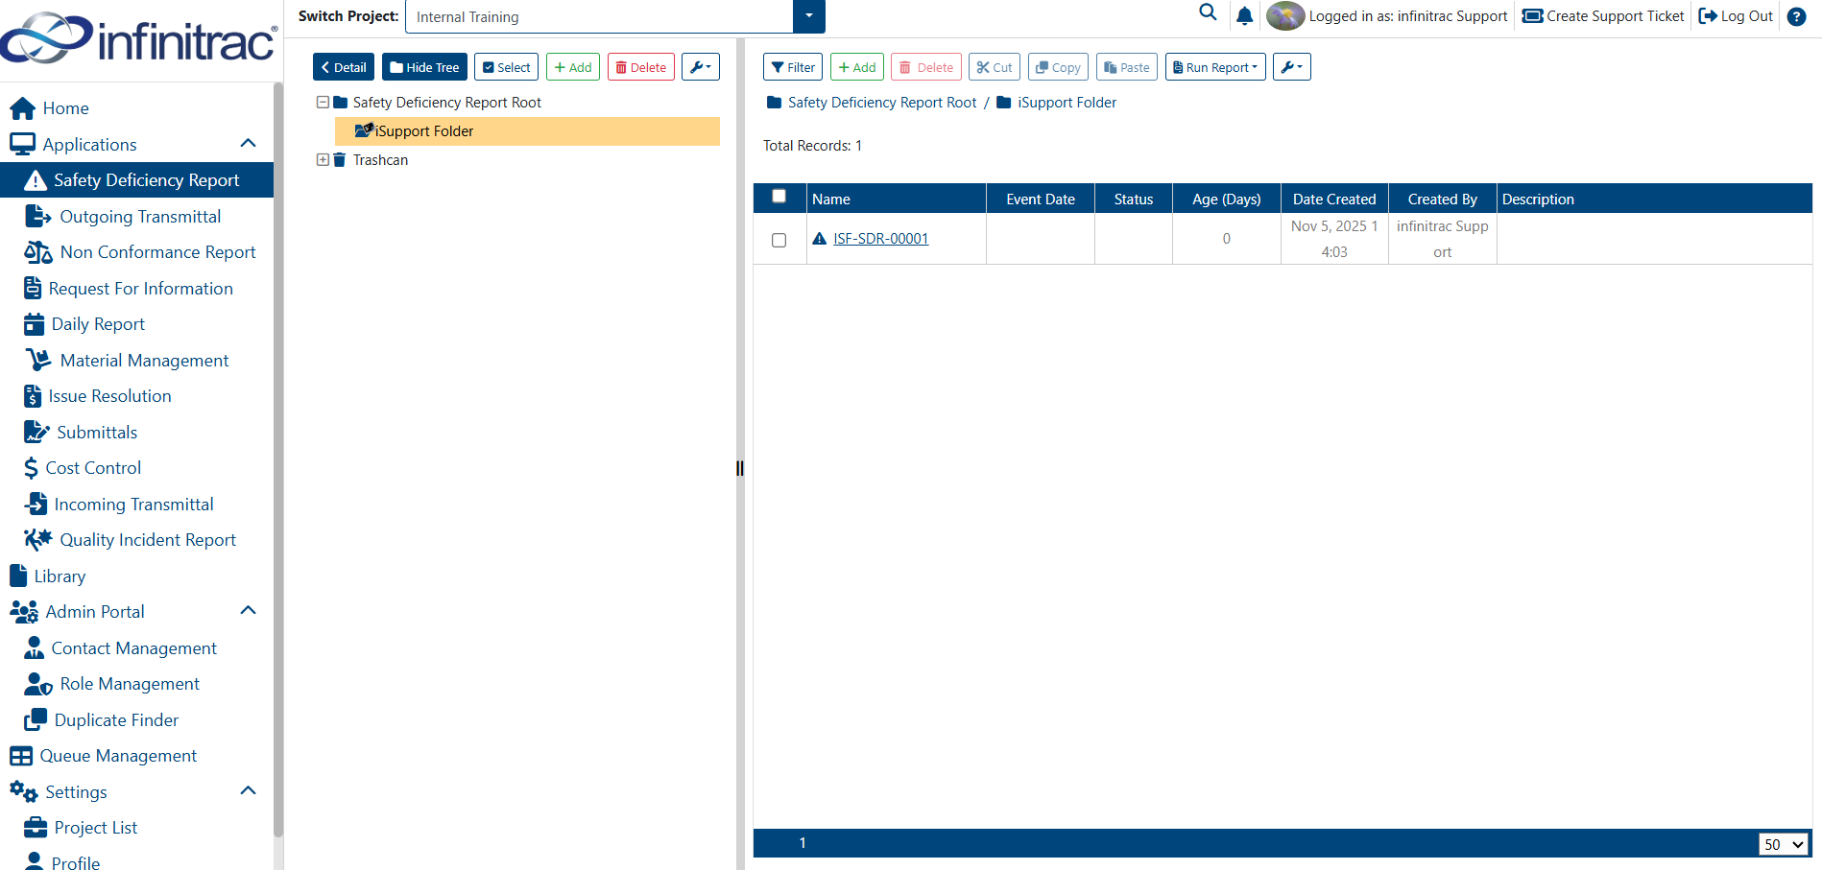Image resolution: width=1822 pixels, height=870 pixels.
Task: Open Daily Report application
Action: pos(136,324)
